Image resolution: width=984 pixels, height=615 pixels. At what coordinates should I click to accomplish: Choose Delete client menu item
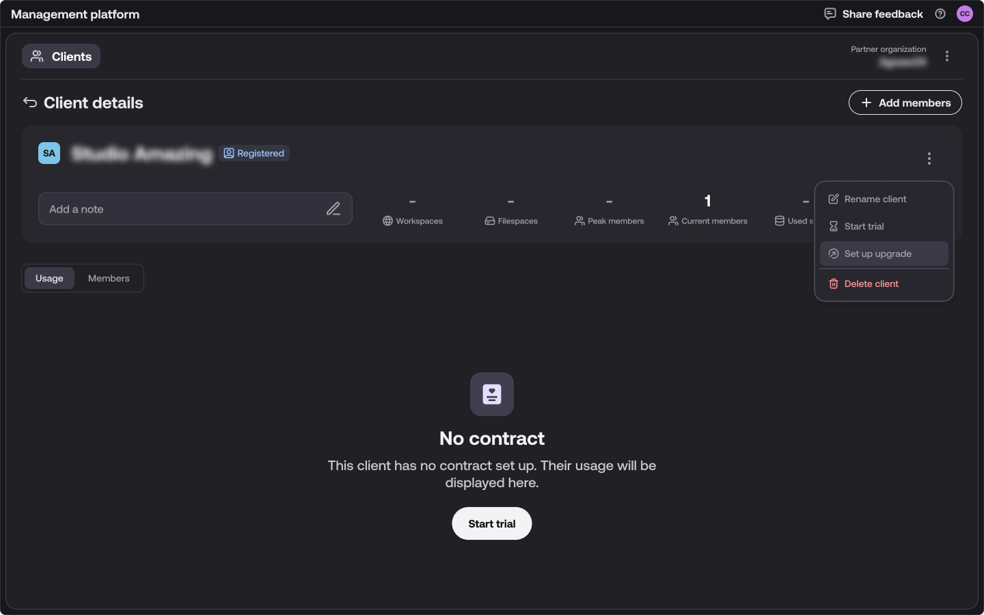point(884,284)
